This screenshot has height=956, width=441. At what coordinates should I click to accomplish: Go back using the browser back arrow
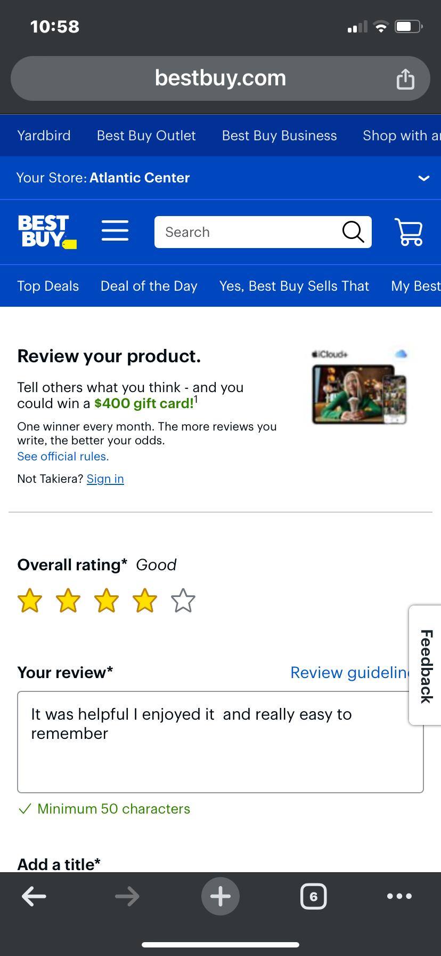click(34, 896)
